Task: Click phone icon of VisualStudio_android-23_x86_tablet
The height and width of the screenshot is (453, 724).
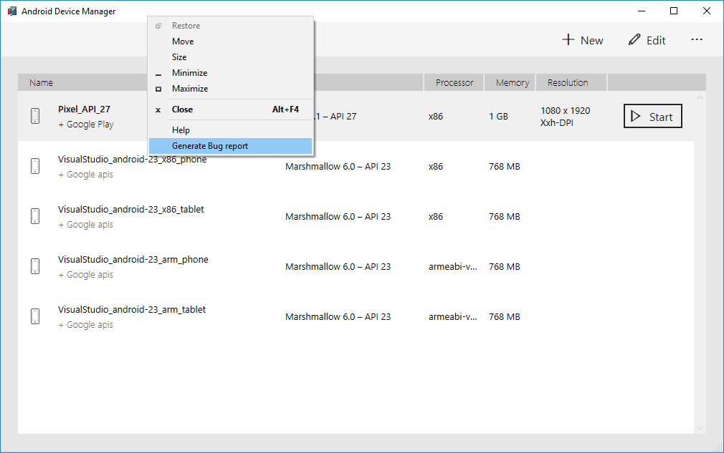Action: coord(35,216)
